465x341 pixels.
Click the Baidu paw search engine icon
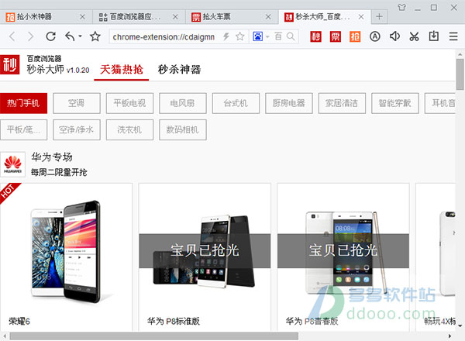pyautogui.click(x=258, y=36)
